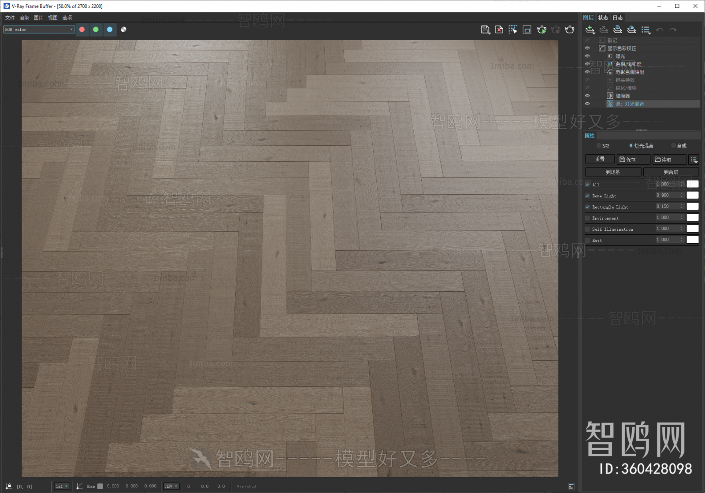The height and width of the screenshot is (493, 705).
Task: Click the 读取 load button
Action: pos(669,159)
